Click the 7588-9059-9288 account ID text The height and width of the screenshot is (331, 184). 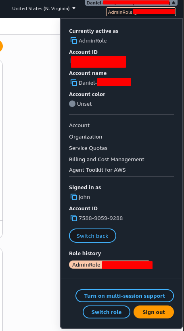tap(101, 218)
